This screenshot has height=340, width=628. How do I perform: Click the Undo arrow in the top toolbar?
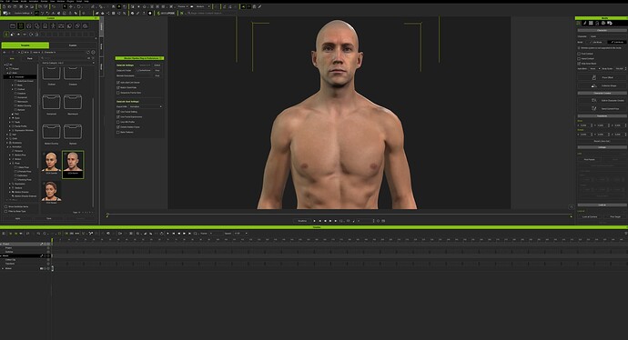click(x=54, y=6)
